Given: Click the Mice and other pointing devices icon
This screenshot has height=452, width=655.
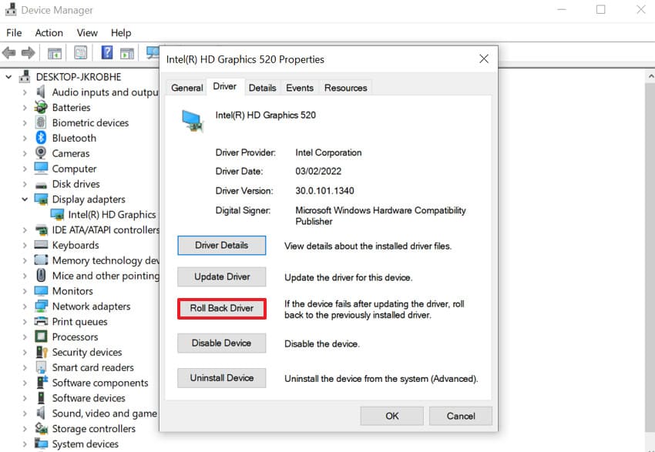Looking at the screenshot, I should (41, 276).
